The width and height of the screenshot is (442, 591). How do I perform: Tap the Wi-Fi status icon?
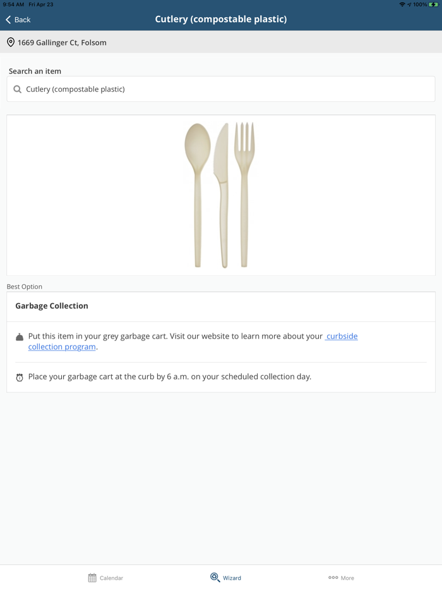tap(402, 4)
